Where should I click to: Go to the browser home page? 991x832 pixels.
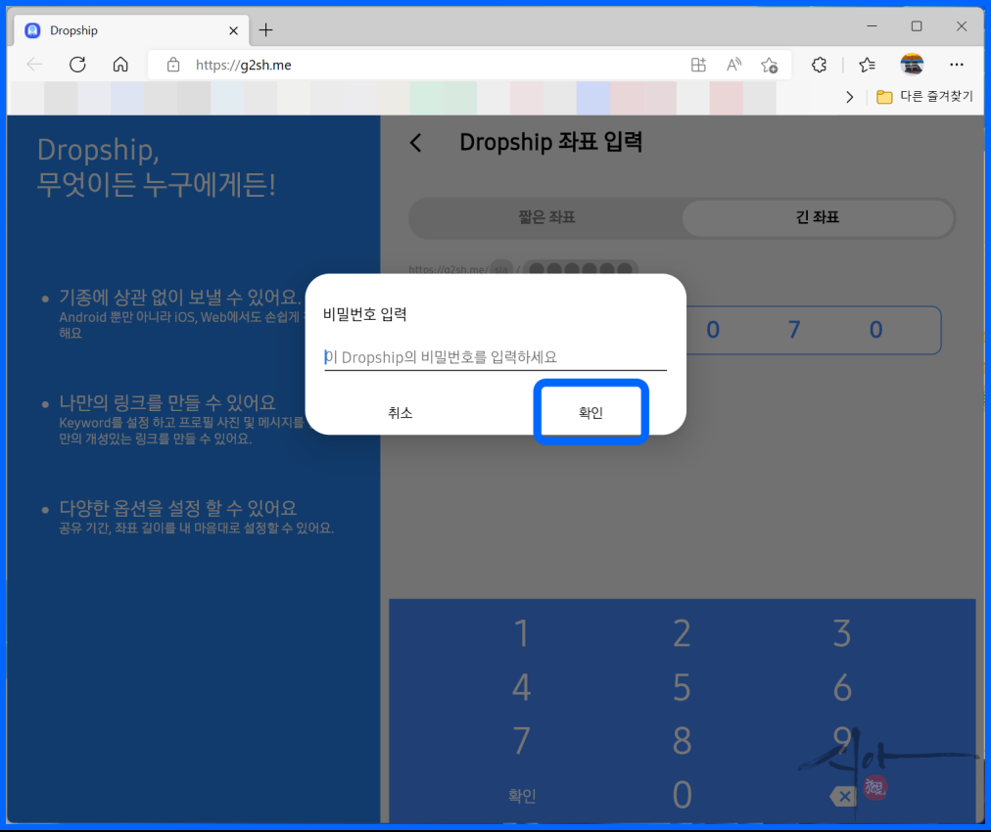[120, 65]
